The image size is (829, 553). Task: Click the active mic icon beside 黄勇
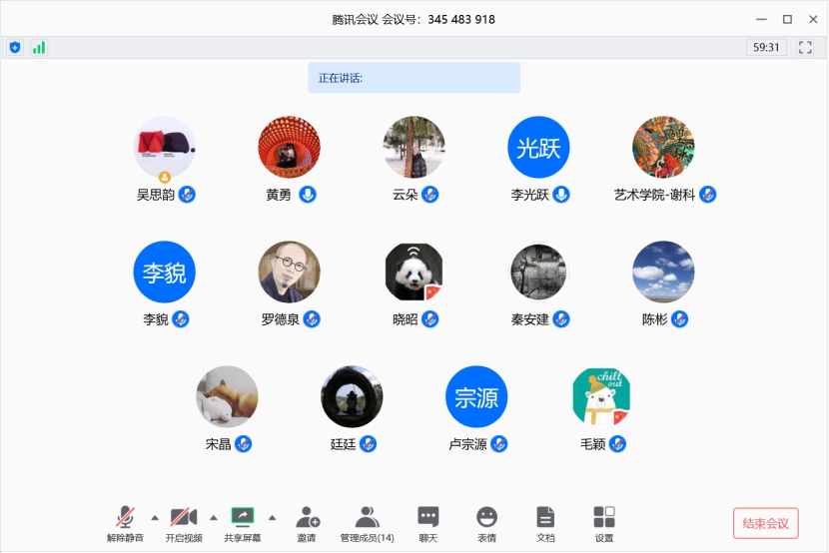click(x=308, y=195)
